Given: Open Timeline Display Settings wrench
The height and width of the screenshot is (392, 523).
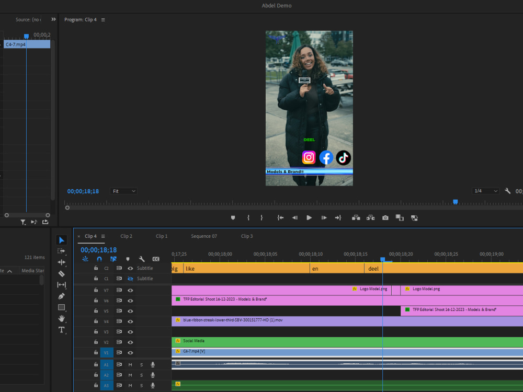Looking at the screenshot, I should pyautogui.click(x=142, y=259).
